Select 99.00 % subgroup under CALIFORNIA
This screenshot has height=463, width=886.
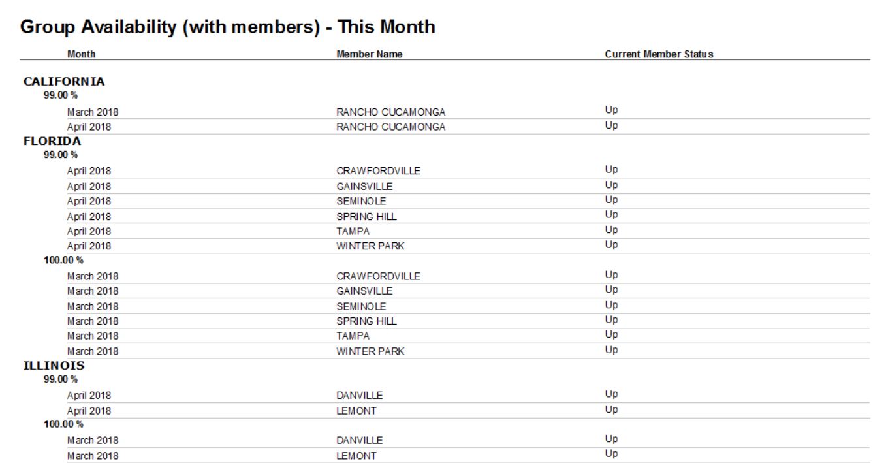coord(61,95)
